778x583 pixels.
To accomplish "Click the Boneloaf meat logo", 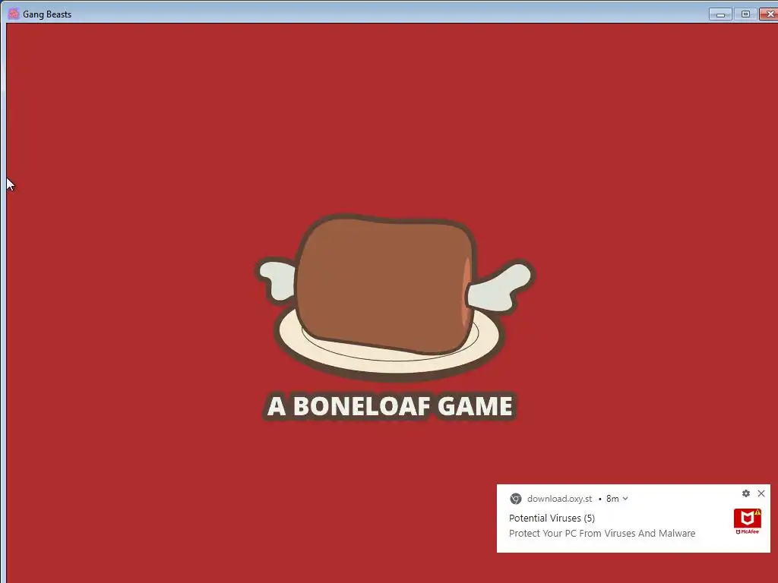I will [394, 298].
